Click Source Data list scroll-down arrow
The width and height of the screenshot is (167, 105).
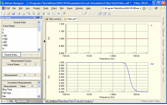pos(39,49)
